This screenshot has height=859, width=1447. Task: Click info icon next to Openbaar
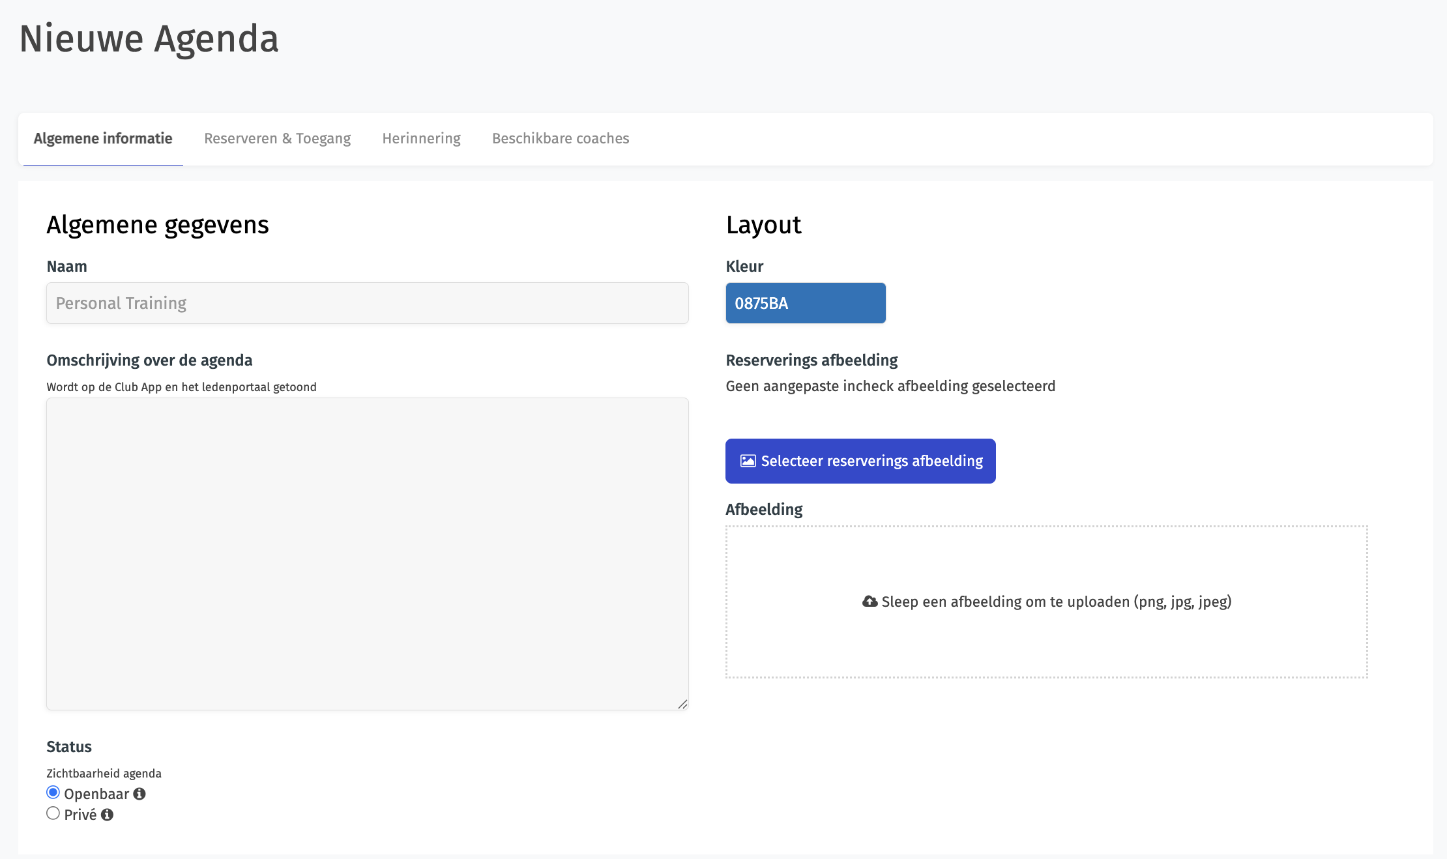point(139,794)
